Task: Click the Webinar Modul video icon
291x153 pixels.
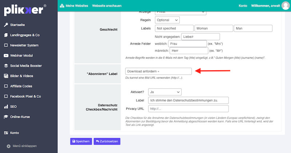Action: point(6,56)
